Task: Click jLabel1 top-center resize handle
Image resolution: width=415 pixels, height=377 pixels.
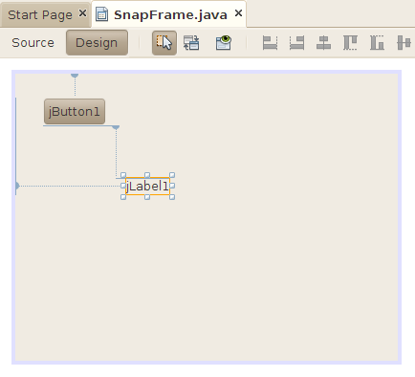Action: tap(147, 175)
